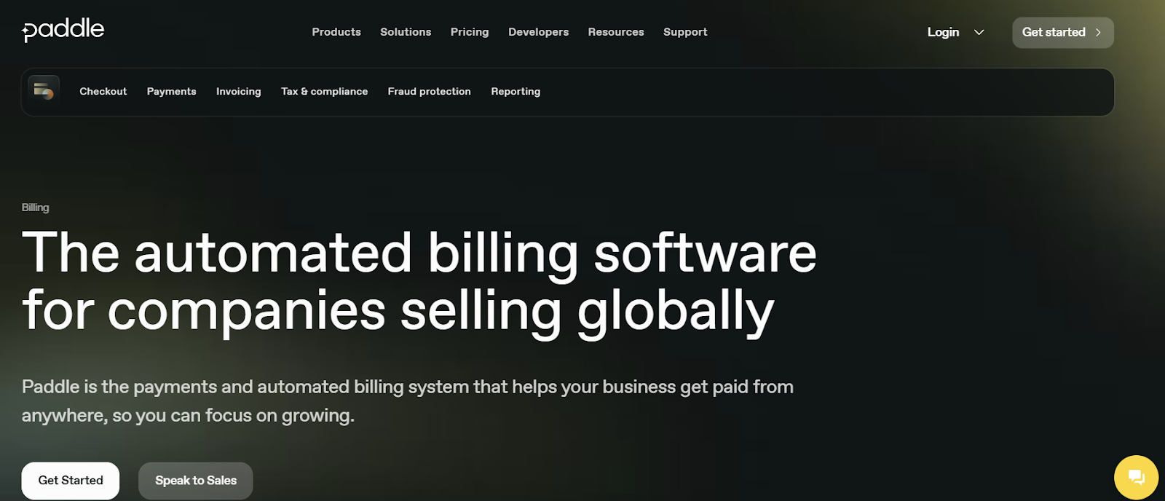1165x501 pixels.
Task: Select the Checkout tab
Action: 103,91
